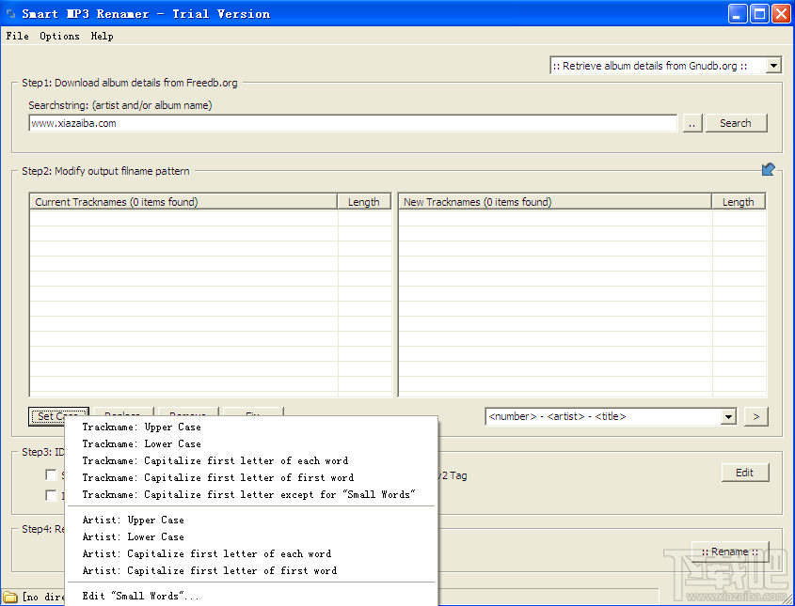The width and height of the screenshot is (795, 606).
Task: Click the Length header in Current Tracknames list
Action: (364, 202)
